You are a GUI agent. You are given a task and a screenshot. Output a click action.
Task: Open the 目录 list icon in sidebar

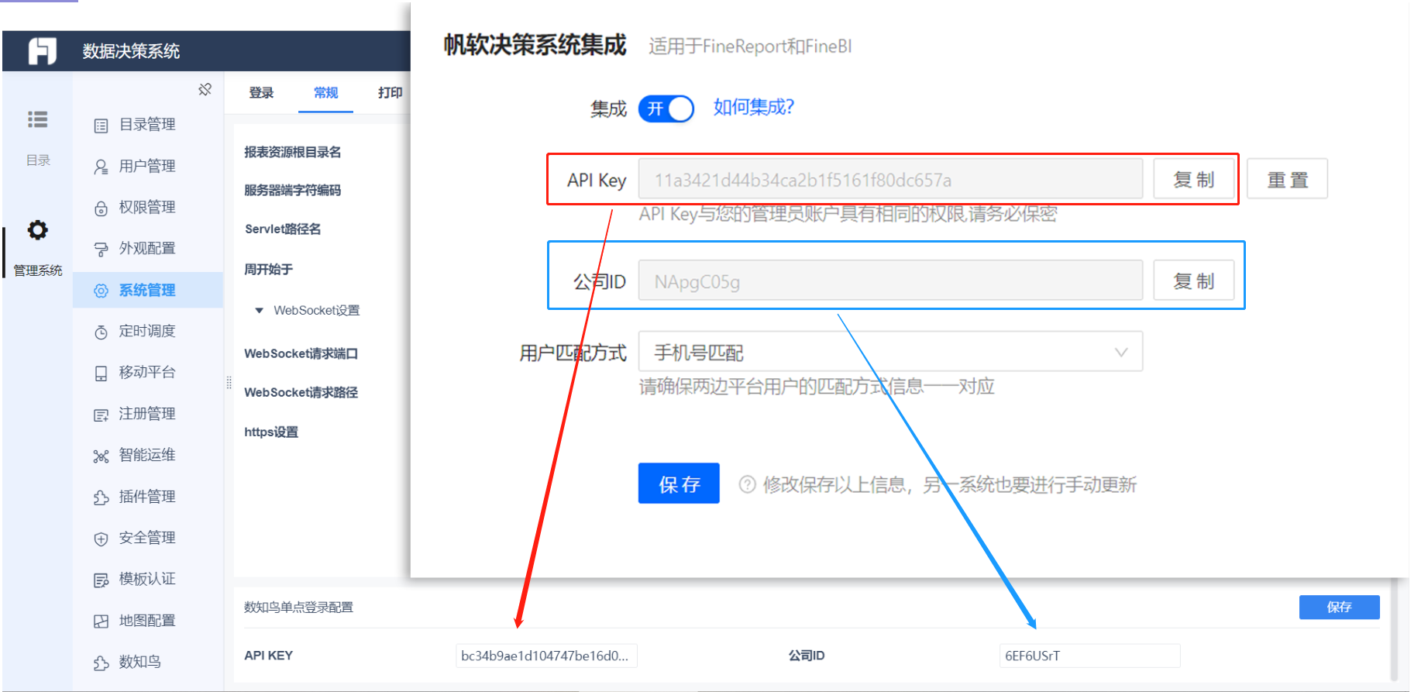pyautogui.click(x=37, y=119)
